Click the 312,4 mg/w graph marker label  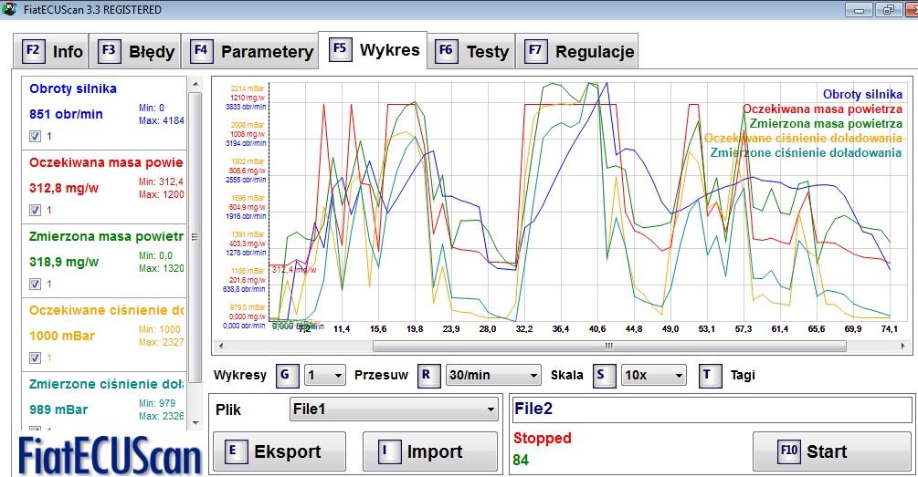(x=293, y=270)
